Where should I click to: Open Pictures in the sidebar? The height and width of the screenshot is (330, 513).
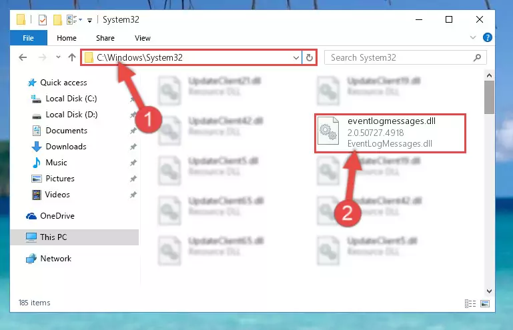tap(60, 179)
